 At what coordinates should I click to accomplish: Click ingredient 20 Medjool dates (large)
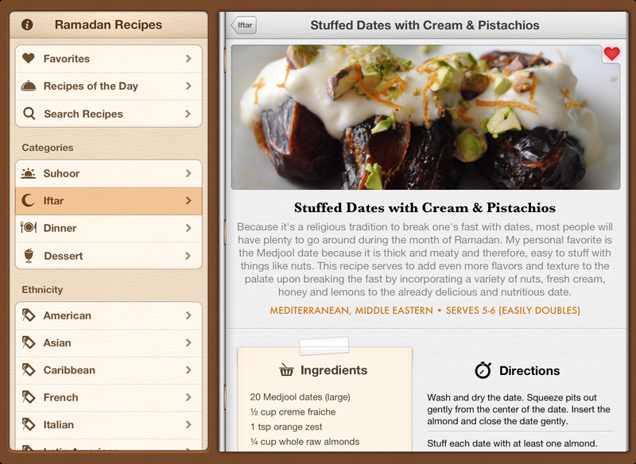click(301, 397)
